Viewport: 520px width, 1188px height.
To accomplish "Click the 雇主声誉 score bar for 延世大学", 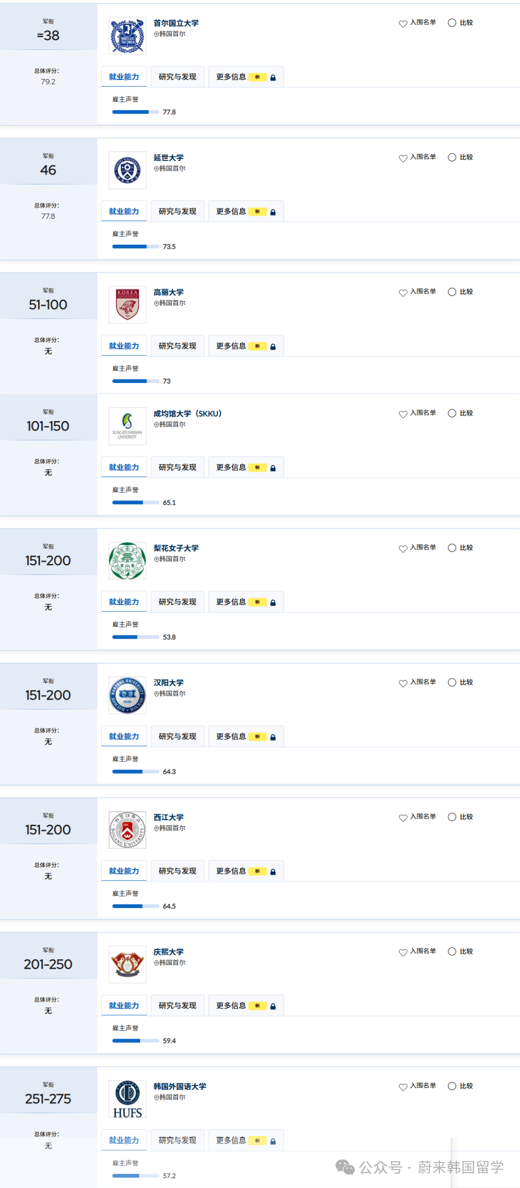I will coord(135,247).
